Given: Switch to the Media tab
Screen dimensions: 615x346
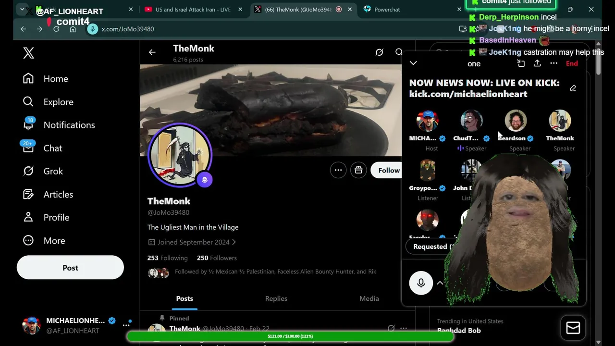Looking at the screenshot, I should coord(369,298).
